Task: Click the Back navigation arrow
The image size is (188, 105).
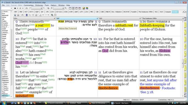Action: click(15, 8)
